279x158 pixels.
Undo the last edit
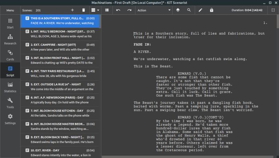[x=118, y=10]
